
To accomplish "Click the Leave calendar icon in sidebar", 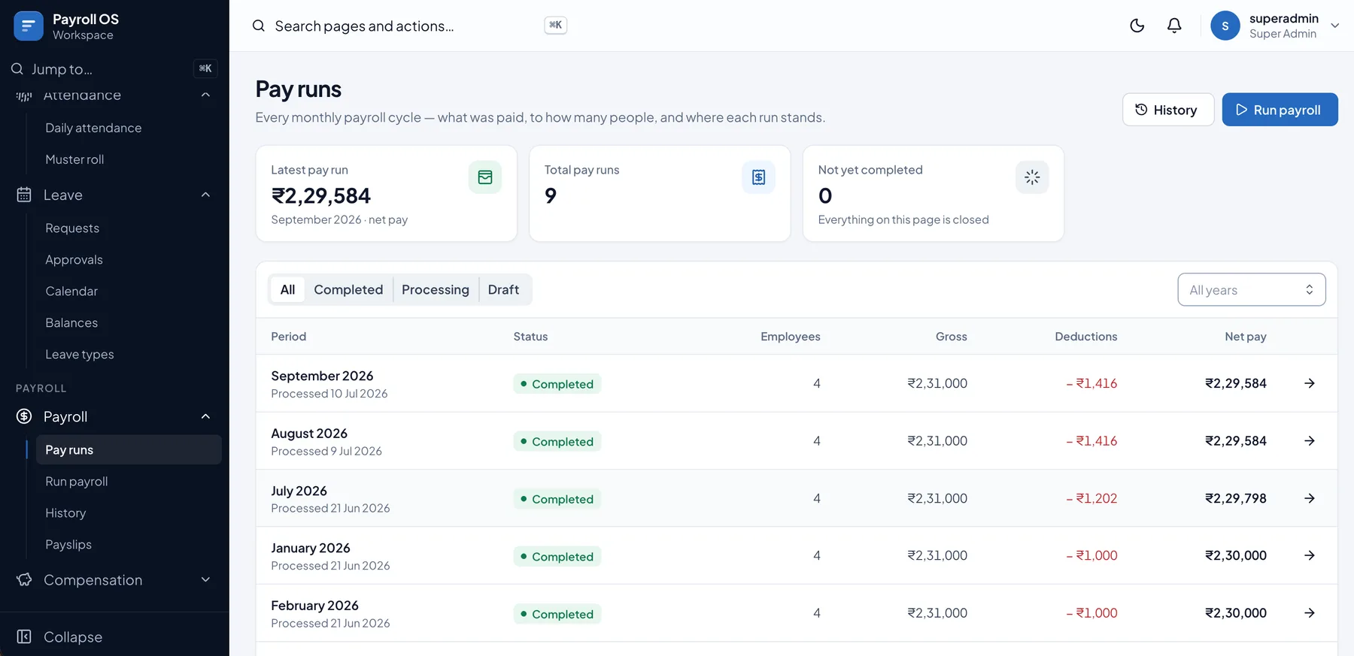I will point(24,195).
